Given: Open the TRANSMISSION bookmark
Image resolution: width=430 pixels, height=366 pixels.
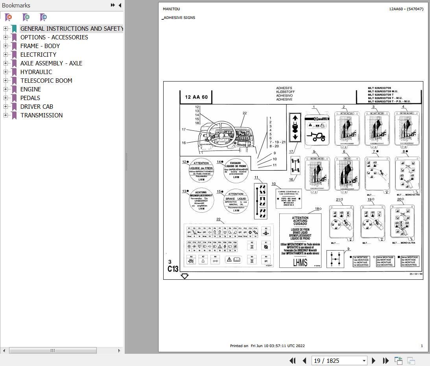Looking at the screenshot, I should click(41, 115).
